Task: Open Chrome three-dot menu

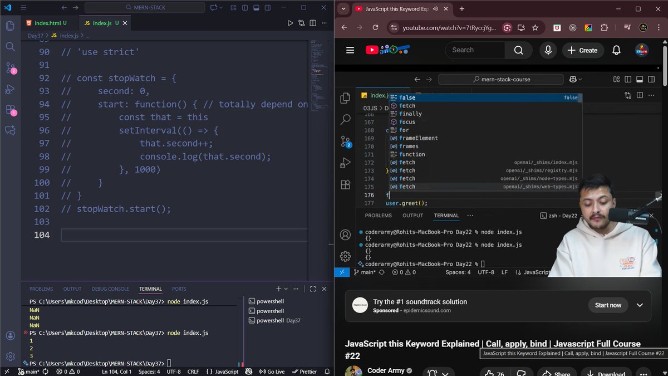Action: point(658,27)
